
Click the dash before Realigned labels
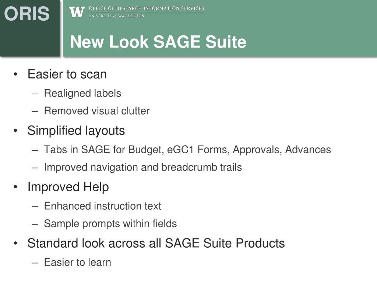35,94
